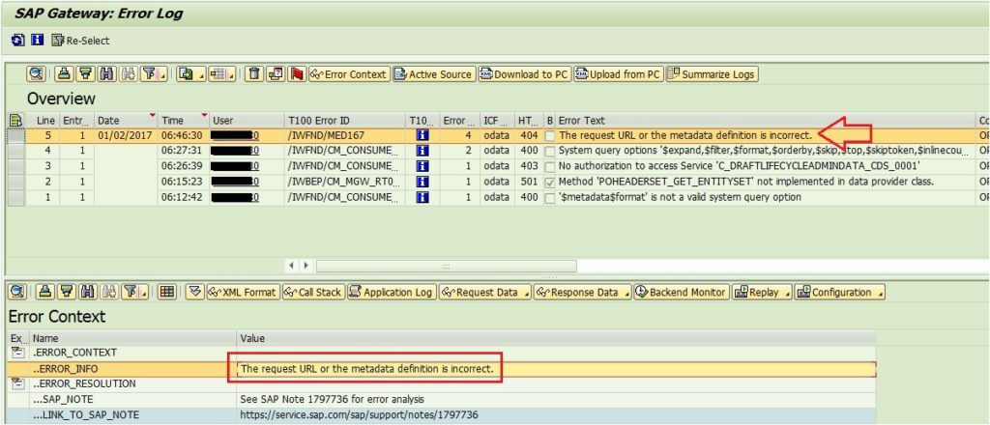
Task: Set filter in Error Context toolbar
Action: [131, 292]
